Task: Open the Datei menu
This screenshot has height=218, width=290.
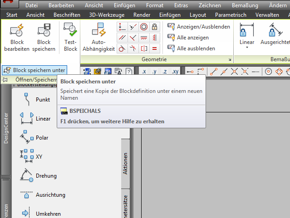Action: point(31,5)
